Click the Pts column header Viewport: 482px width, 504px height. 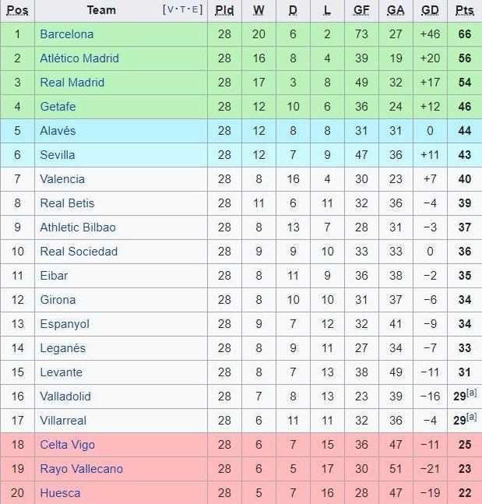coord(464,10)
